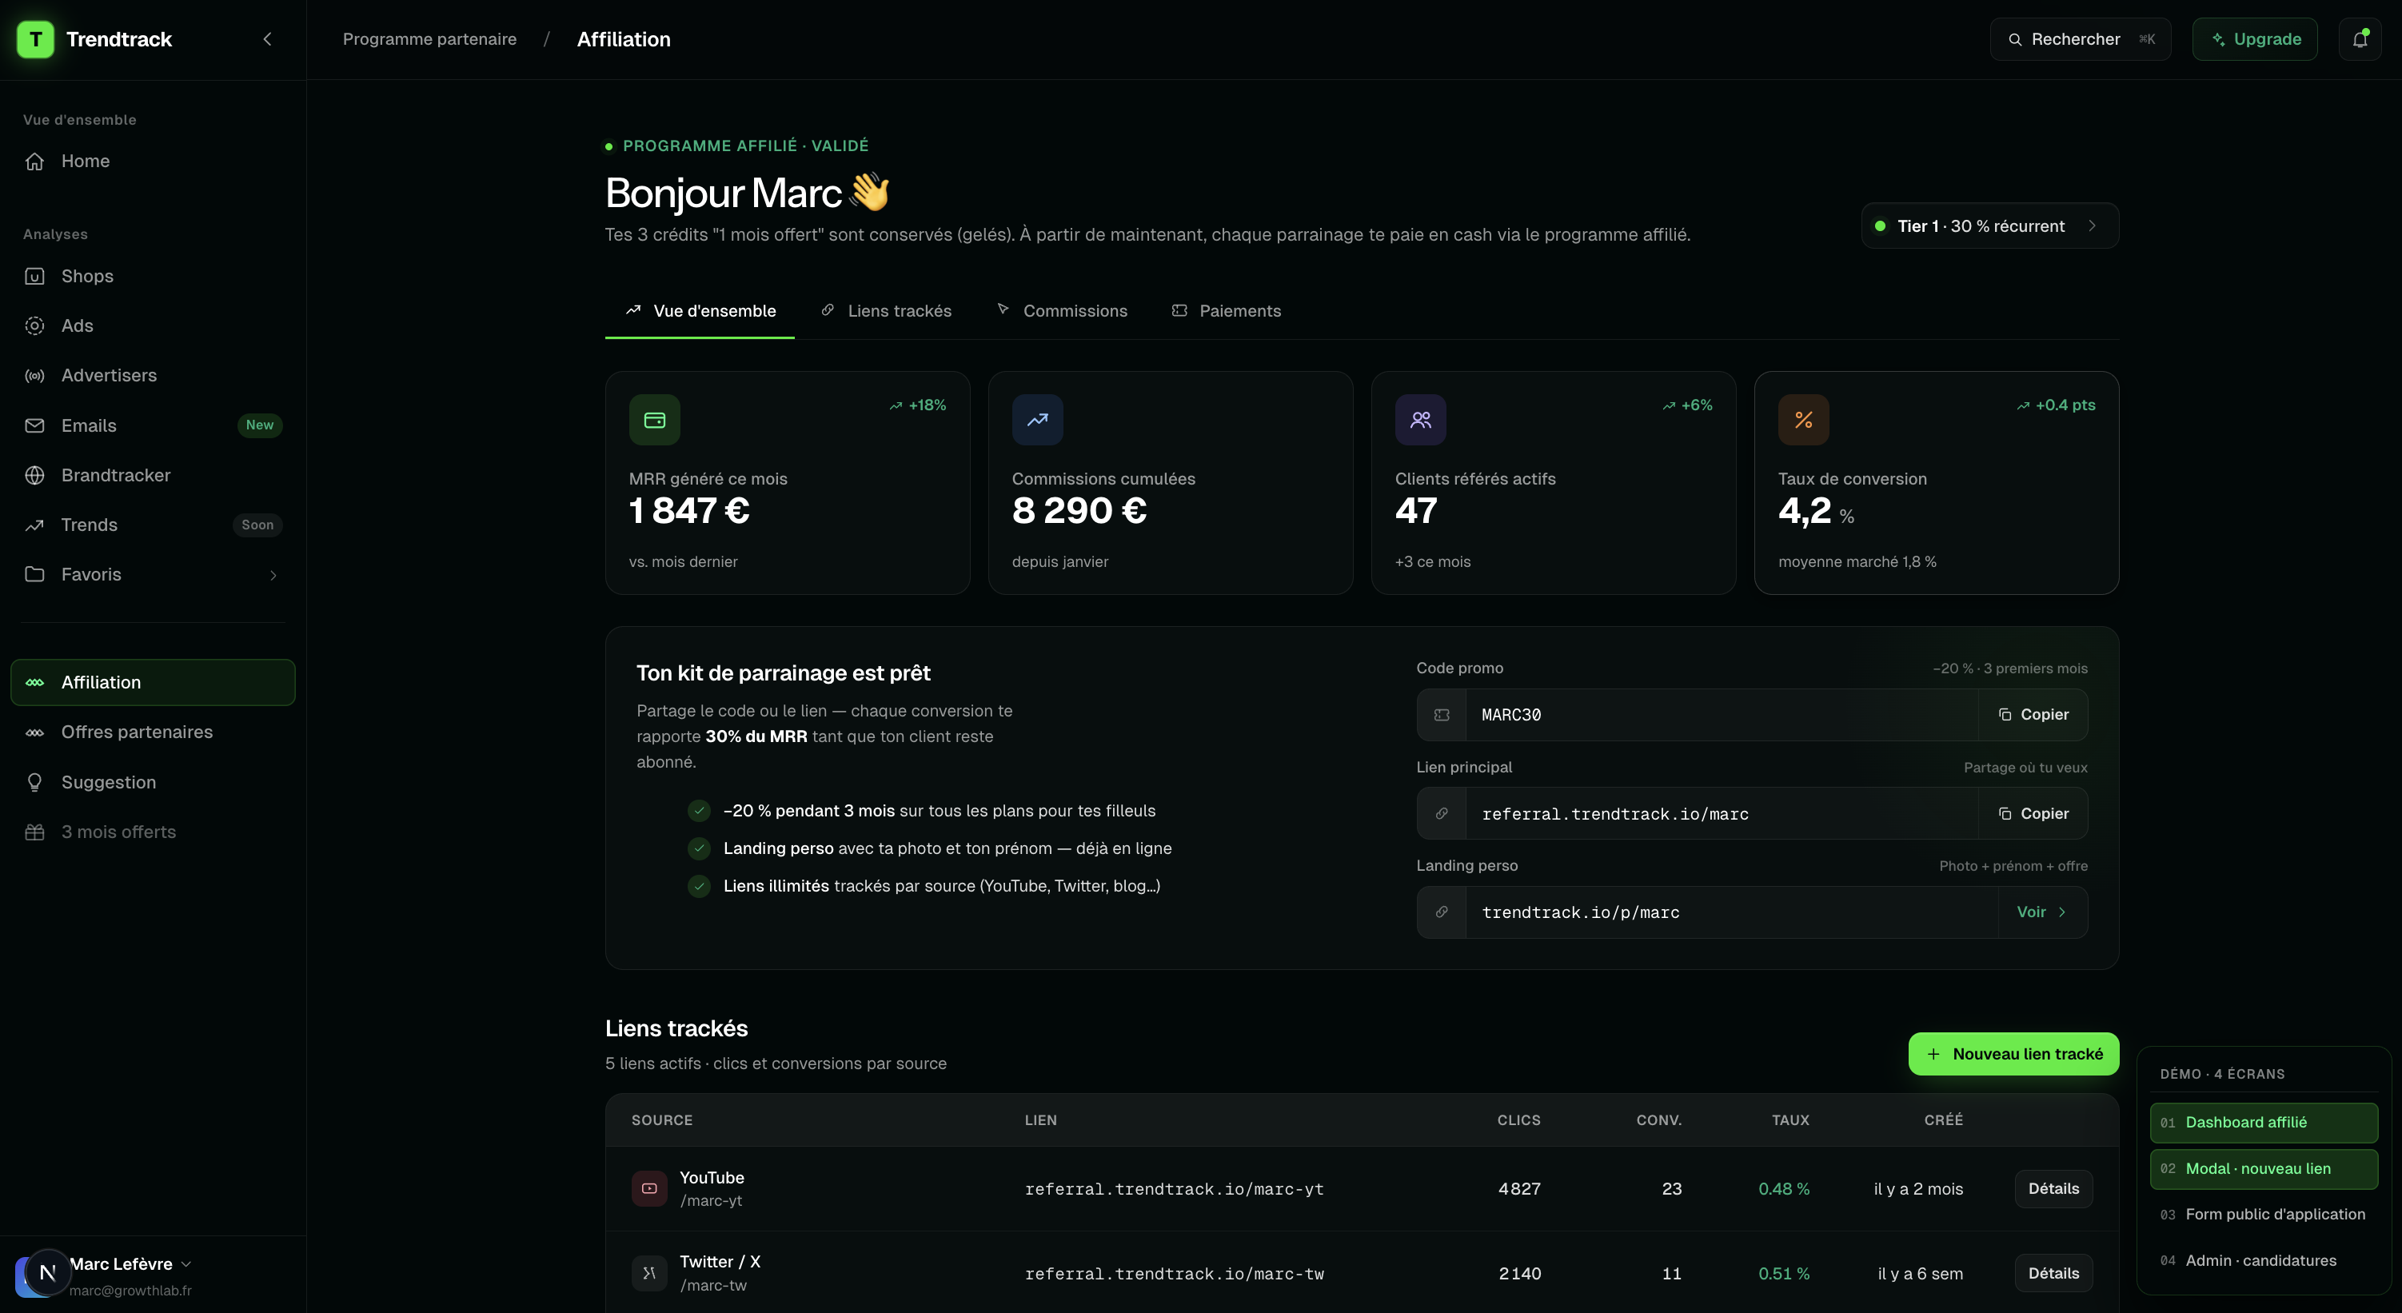Click check icon for Landing perso
This screenshot has width=2402, height=1313.
[x=700, y=848]
